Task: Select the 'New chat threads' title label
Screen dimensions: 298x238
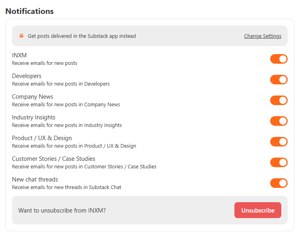Action: [35, 179]
